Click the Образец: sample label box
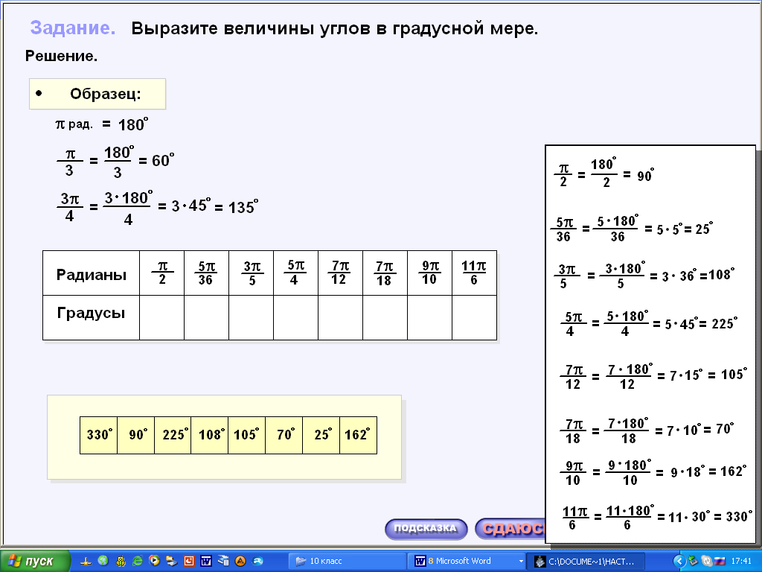The image size is (762, 572). [97, 94]
